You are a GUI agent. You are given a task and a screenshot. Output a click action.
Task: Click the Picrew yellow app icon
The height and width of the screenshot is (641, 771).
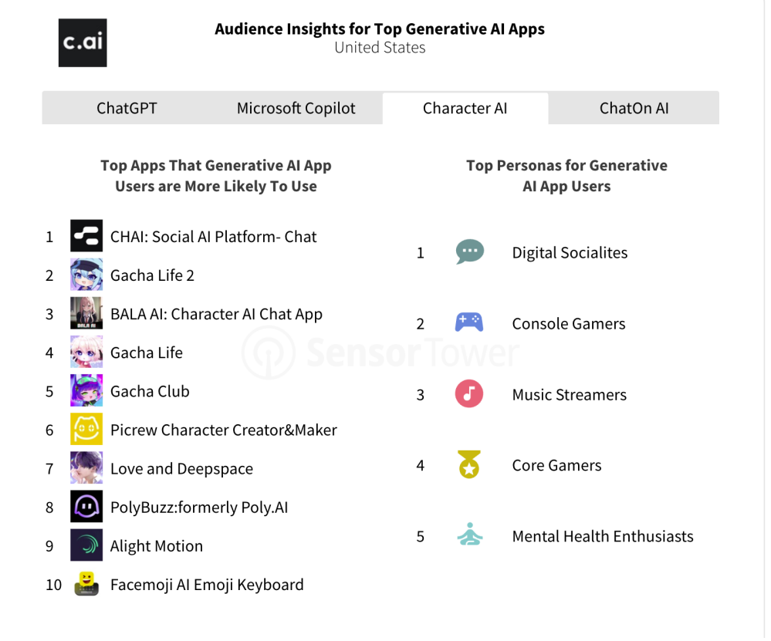pyautogui.click(x=86, y=430)
